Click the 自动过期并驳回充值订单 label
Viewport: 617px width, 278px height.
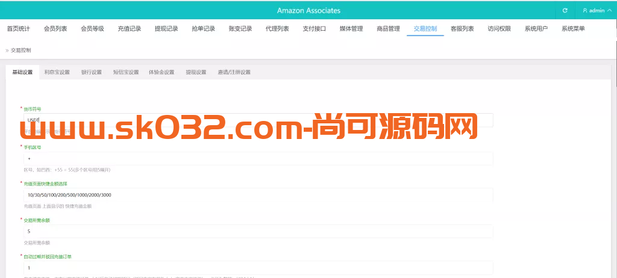[x=48, y=256]
